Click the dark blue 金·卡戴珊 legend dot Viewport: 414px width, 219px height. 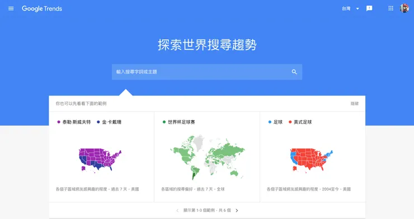click(x=98, y=122)
